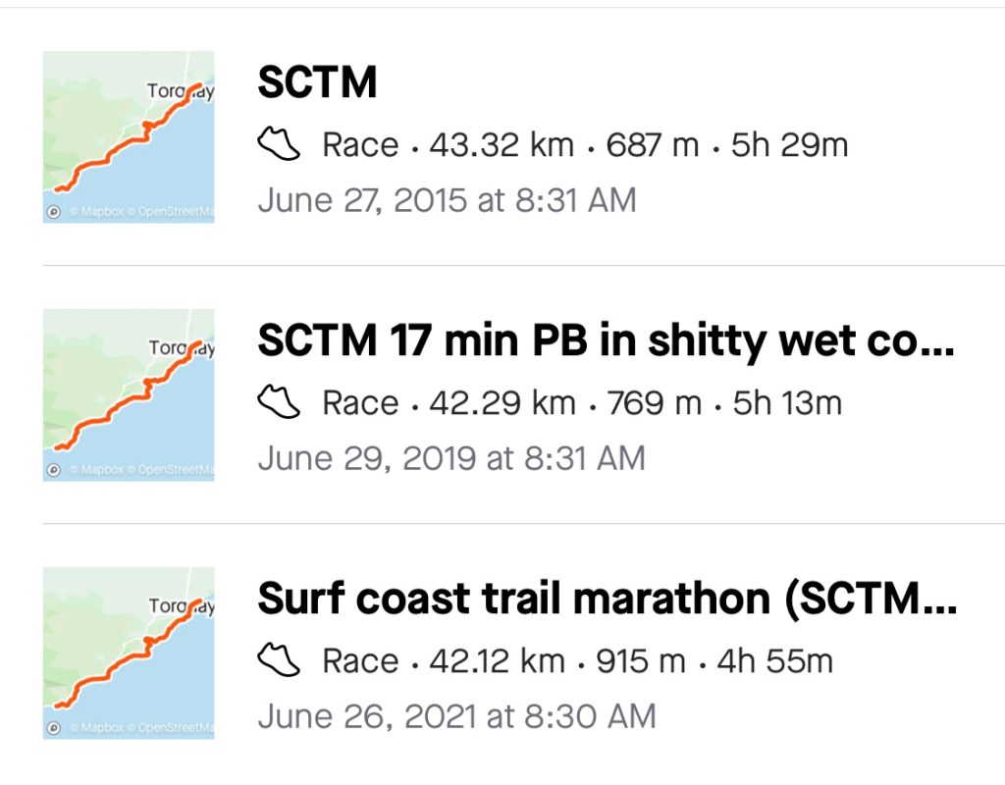Open the activity titled "SCTM"
This screenshot has height=785, width=1005.
pos(317,84)
